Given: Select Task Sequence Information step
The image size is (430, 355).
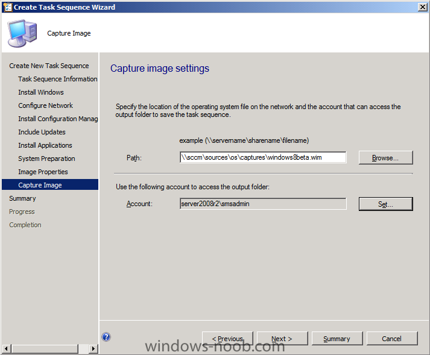Looking at the screenshot, I should pos(57,79).
